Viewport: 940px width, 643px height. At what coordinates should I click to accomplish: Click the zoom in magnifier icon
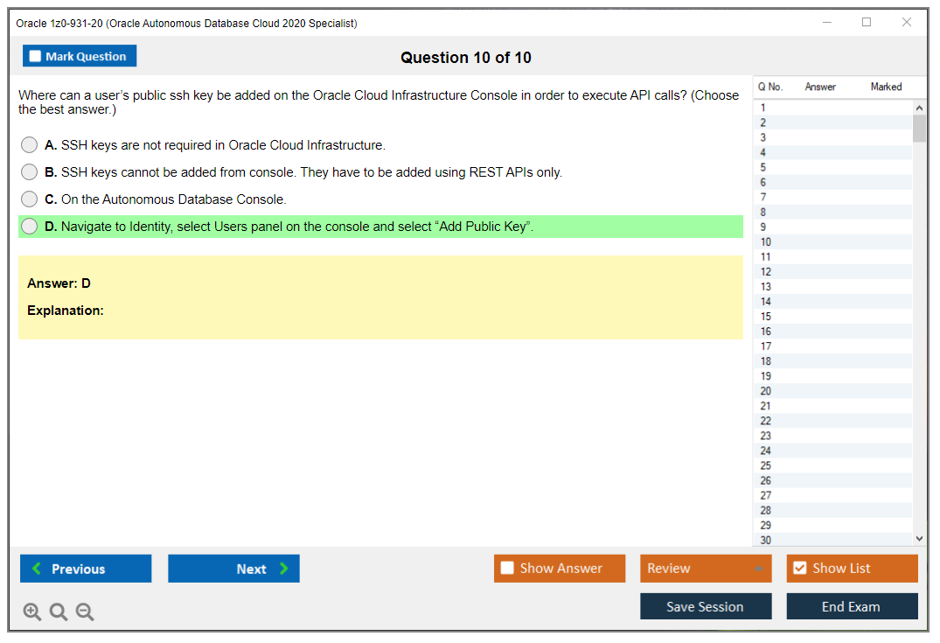[x=31, y=612]
